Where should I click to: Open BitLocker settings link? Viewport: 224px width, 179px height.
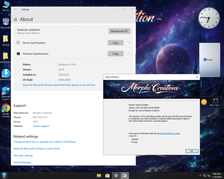tap(23, 155)
